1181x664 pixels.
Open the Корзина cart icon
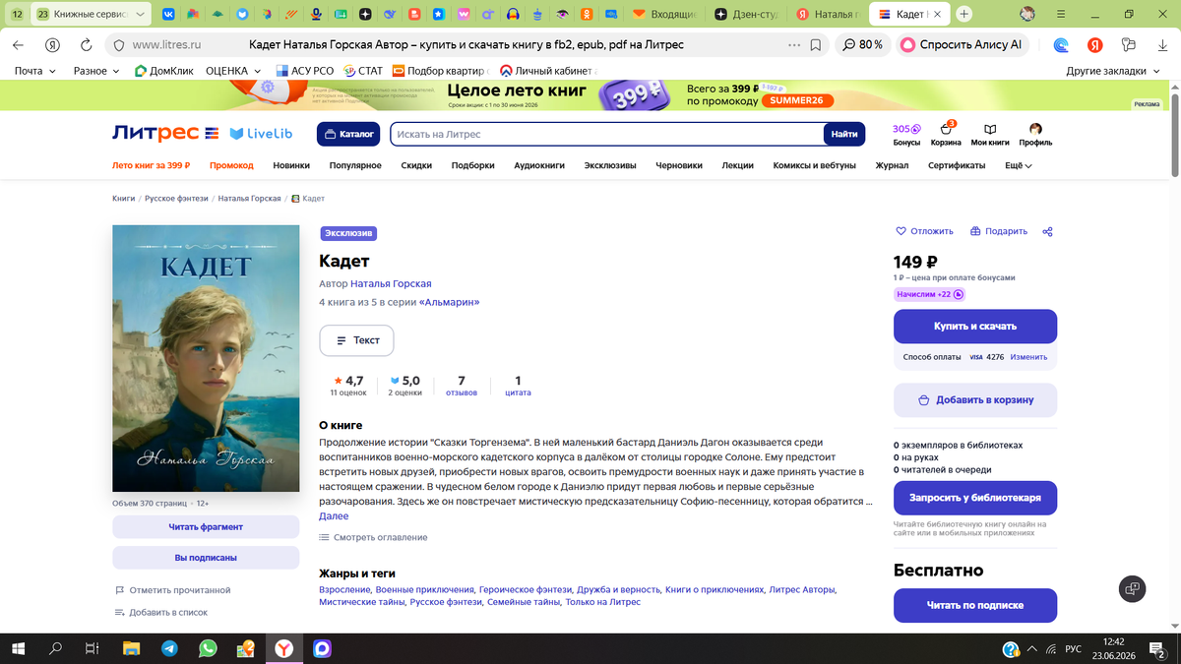946,135
